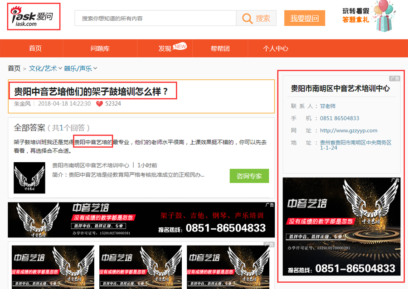Viewport: 408px width, 289px height.
Task: Click the asker name 朱金风
Action: pyautogui.click(x=22, y=104)
